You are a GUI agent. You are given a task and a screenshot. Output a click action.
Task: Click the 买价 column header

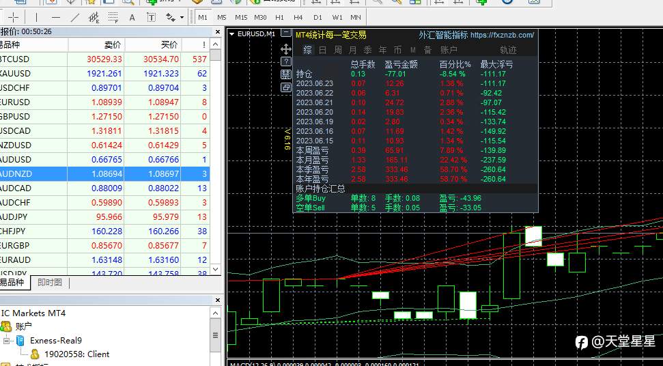coord(153,45)
